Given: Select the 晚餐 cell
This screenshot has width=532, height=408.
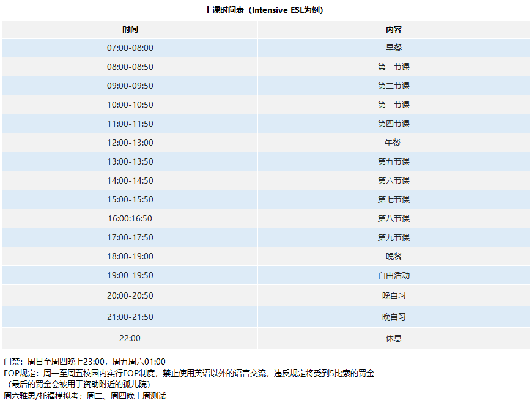Looking at the screenshot, I should [394, 257].
